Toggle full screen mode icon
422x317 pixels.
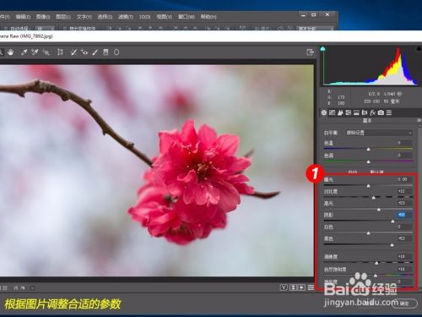tap(310, 52)
